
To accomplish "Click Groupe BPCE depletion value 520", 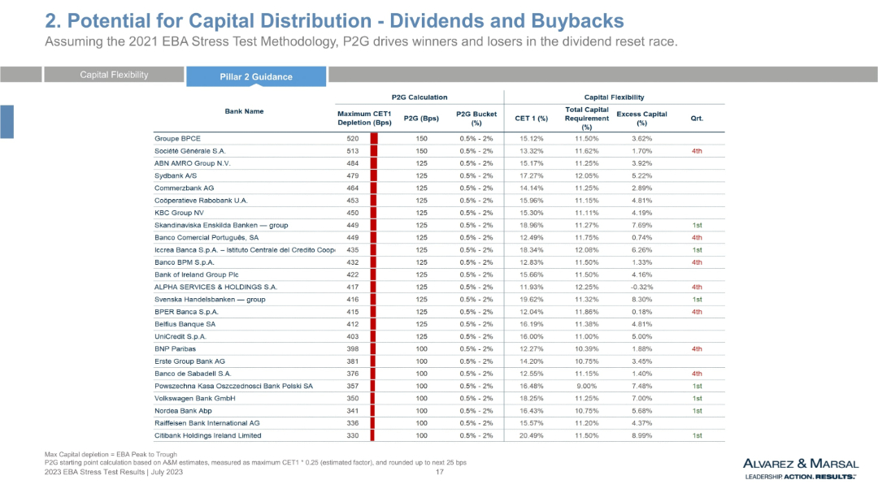I will [353, 139].
